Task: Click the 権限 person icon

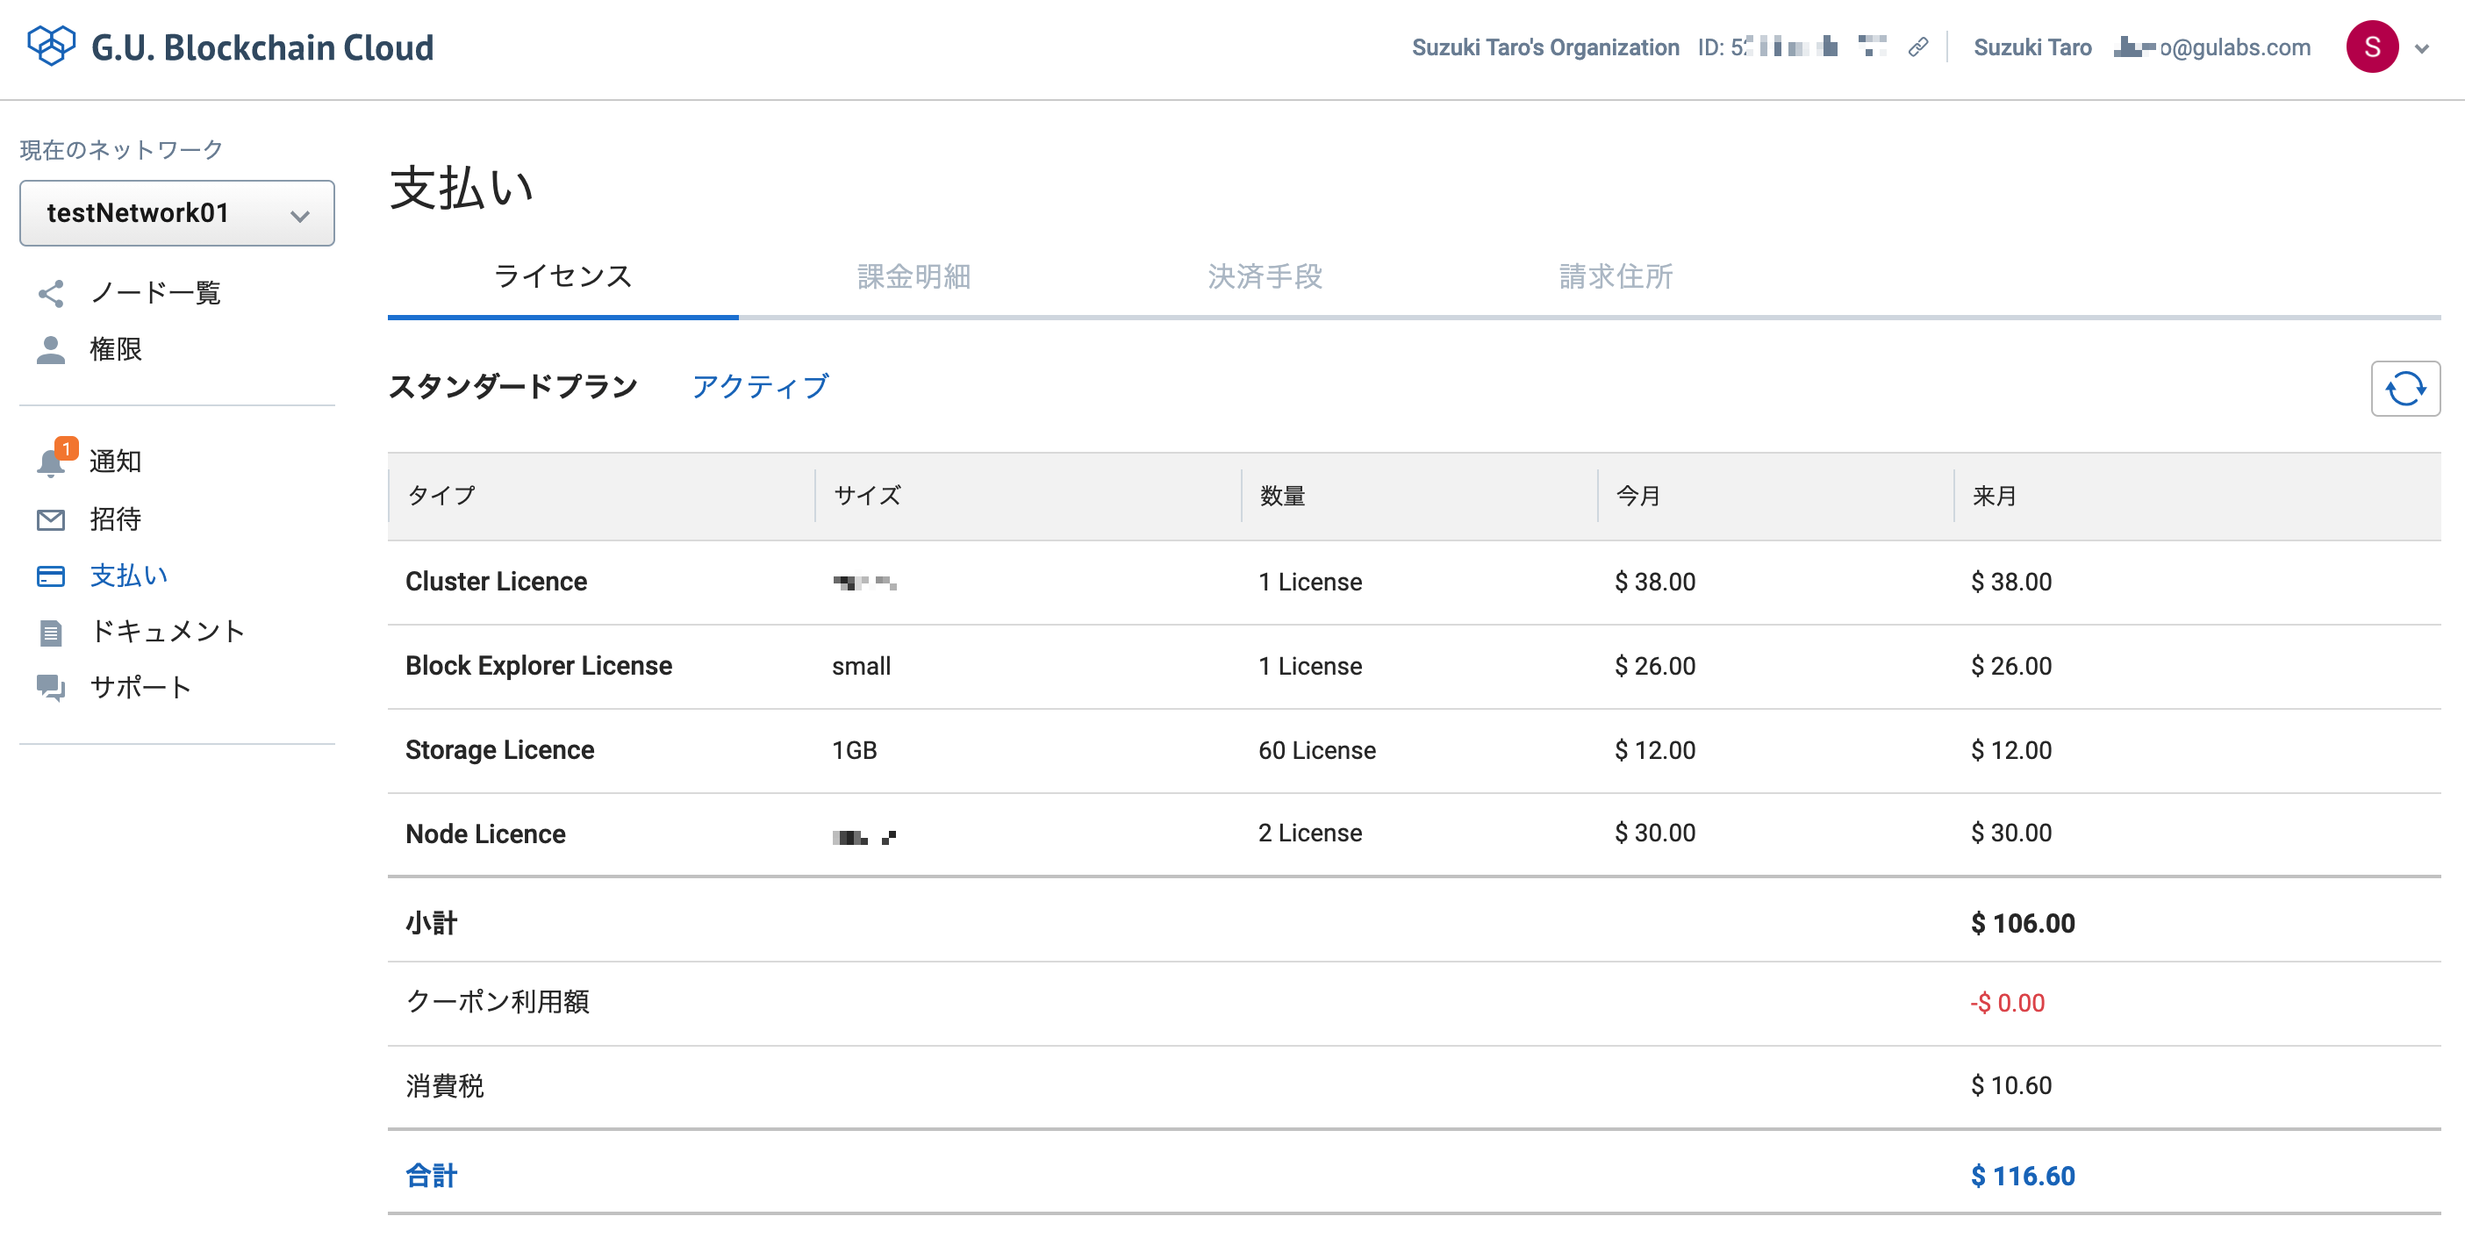Action: [51, 350]
